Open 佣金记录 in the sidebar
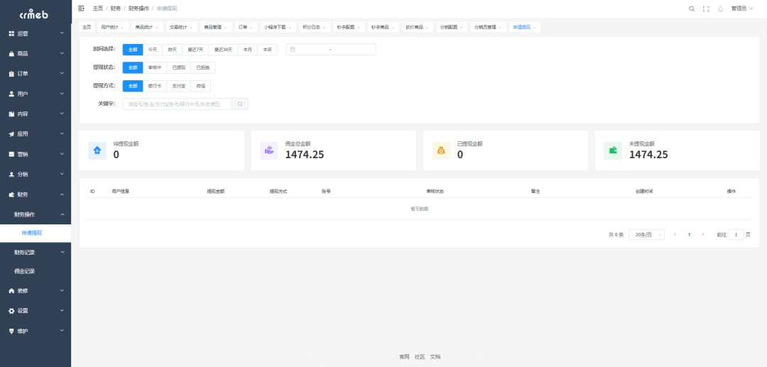The image size is (767, 367). [x=25, y=271]
